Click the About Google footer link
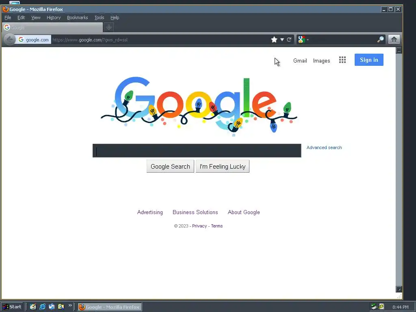Screen dimensions: 416x312 tap(244, 212)
